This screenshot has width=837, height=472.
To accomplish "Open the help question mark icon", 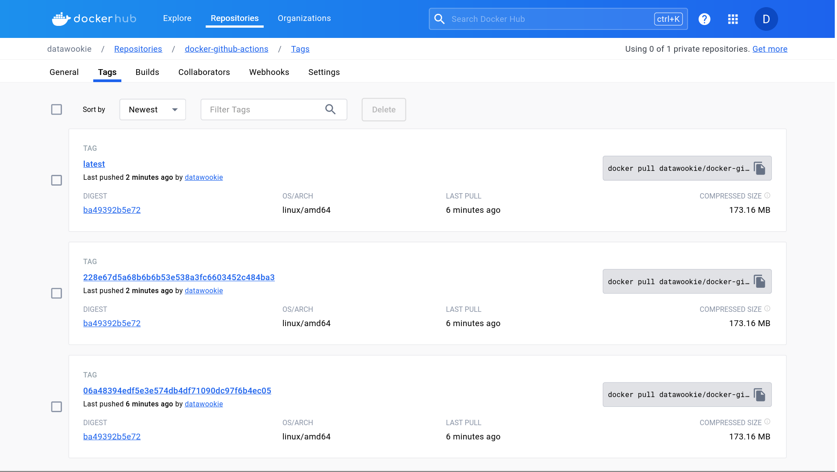I will [704, 19].
